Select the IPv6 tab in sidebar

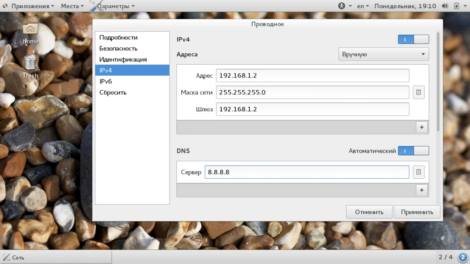[x=106, y=81]
